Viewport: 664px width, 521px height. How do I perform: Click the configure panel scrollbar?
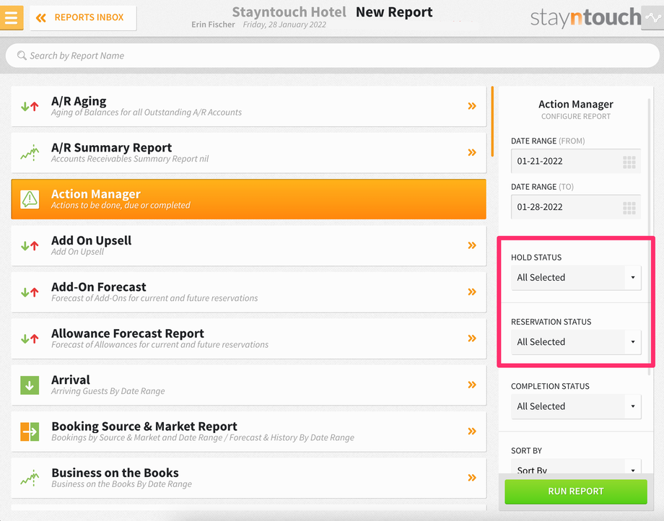click(649, 236)
